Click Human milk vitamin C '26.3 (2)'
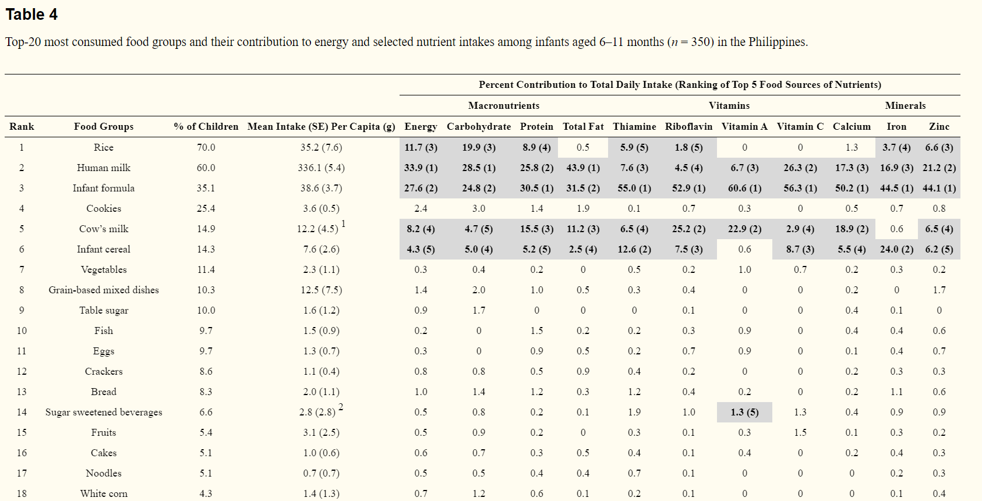Screen dimensions: 982x501 800,168
